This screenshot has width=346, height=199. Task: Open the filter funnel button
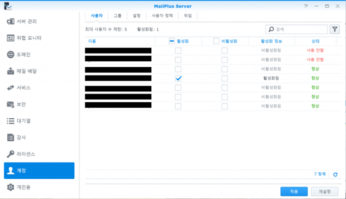coord(335,29)
